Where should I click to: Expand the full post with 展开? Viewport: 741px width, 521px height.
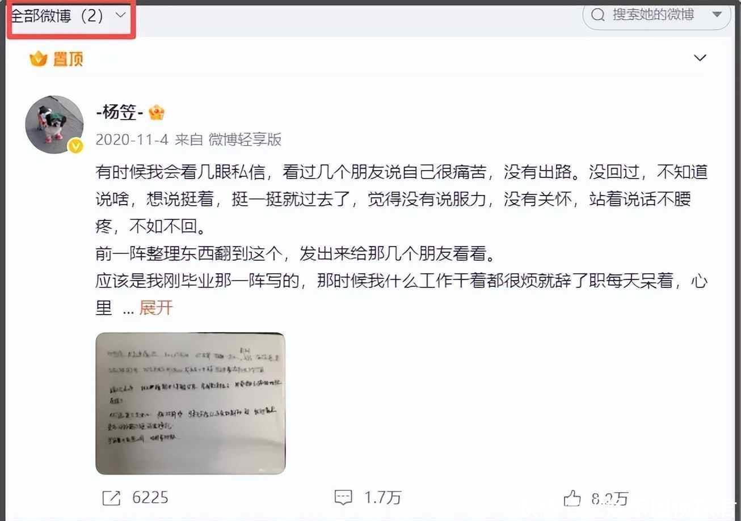click(155, 308)
